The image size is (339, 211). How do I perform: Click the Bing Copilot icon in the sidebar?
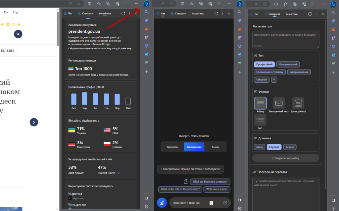pyautogui.click(x=146, y=4)
